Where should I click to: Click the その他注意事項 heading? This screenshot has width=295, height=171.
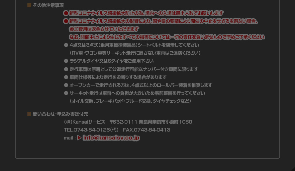(x=49, y=5)
